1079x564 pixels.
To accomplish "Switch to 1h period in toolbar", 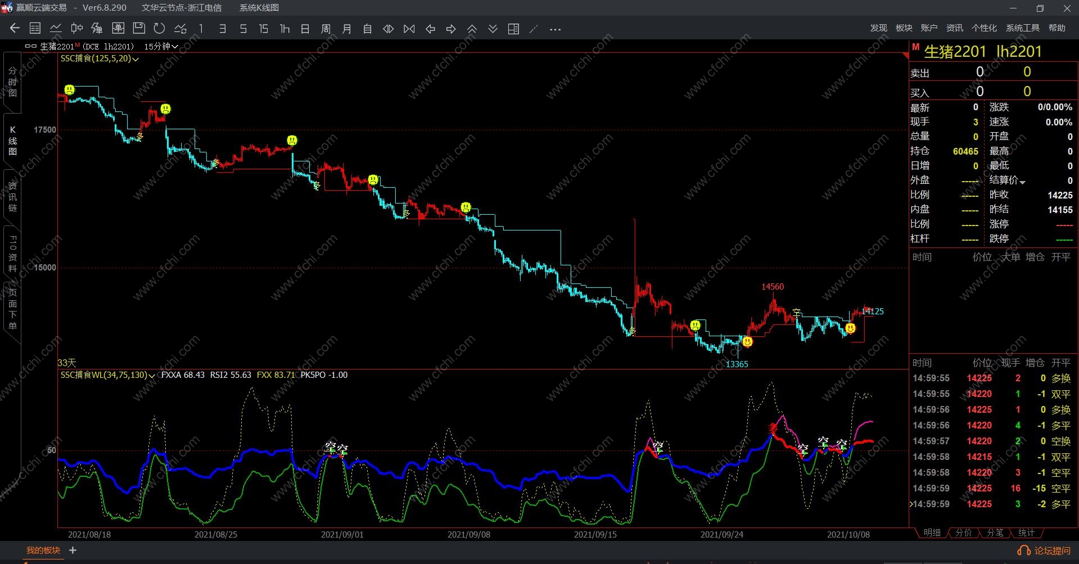I will (x=285, y=29).
